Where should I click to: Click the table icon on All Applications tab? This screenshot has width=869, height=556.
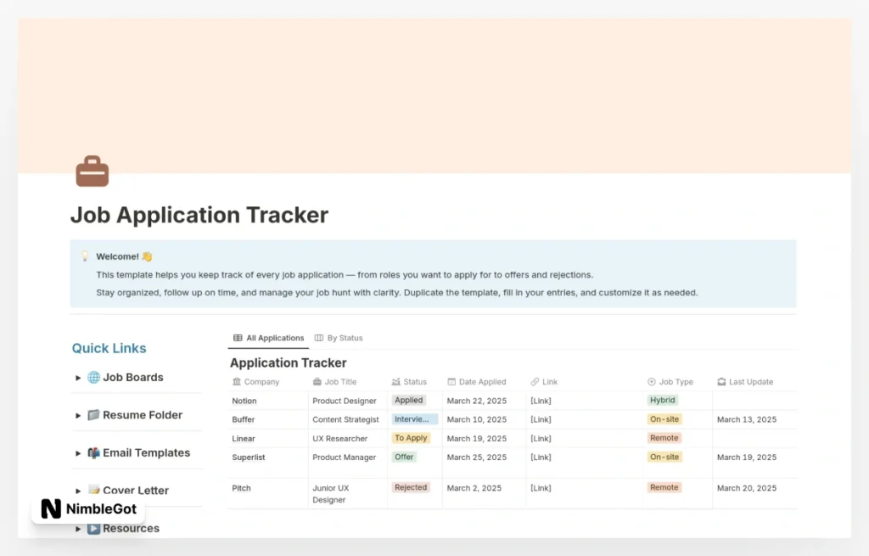tap(238, 338)
